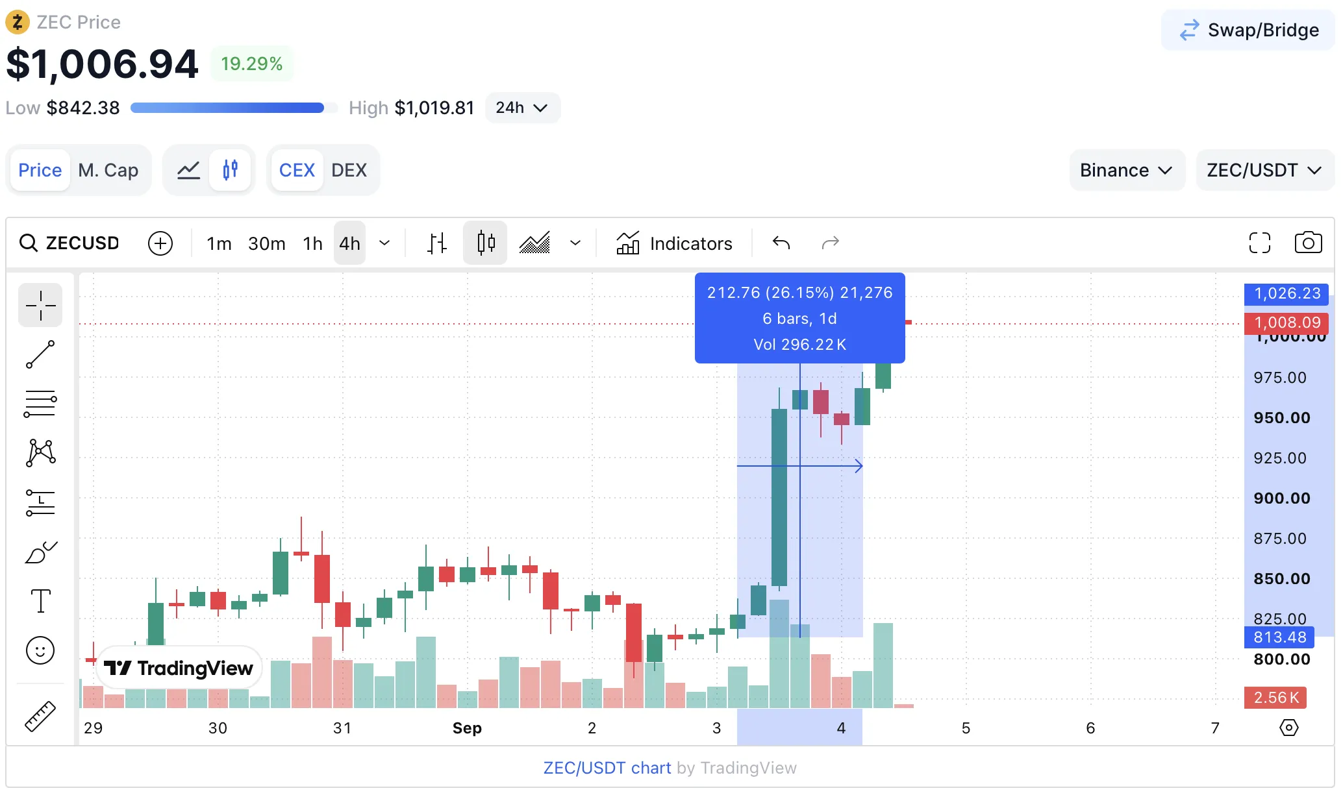
Task: Click the ZECUSD symbol search
Action: 69,243
